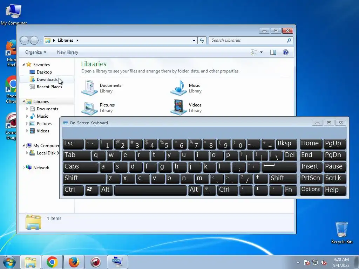Toggle the left Ctrl key
The height and width of the screenshot is (269, 359).
73,190
